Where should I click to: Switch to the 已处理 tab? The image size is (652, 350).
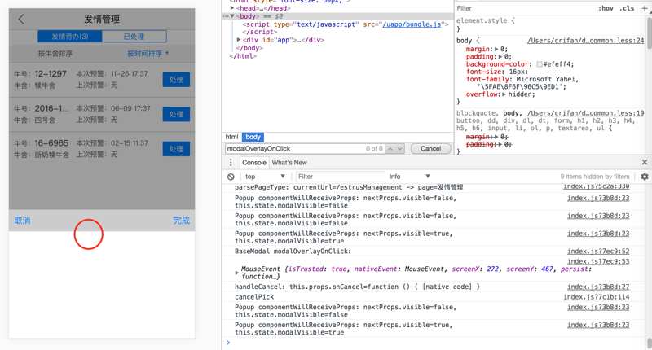134,37
